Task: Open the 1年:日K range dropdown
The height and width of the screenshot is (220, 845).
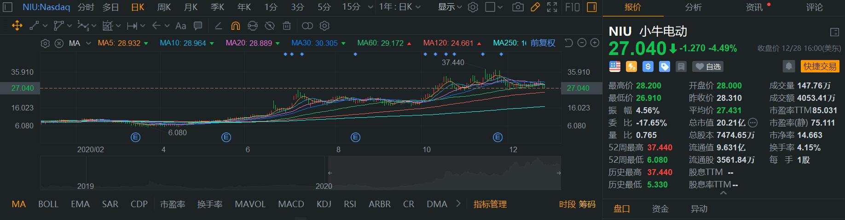Action: click(x=400, y=7)
